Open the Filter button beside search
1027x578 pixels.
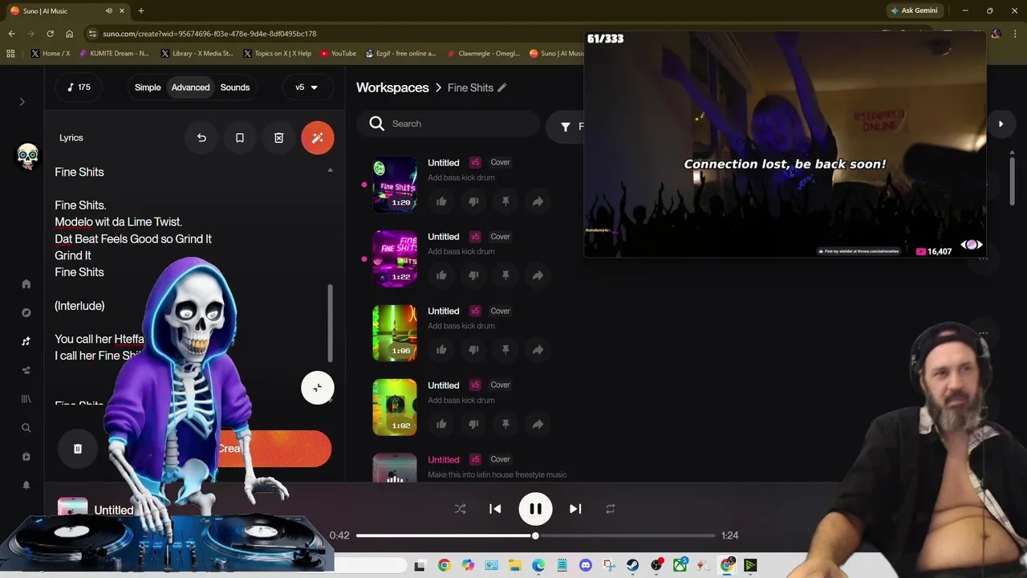(568, 127)
